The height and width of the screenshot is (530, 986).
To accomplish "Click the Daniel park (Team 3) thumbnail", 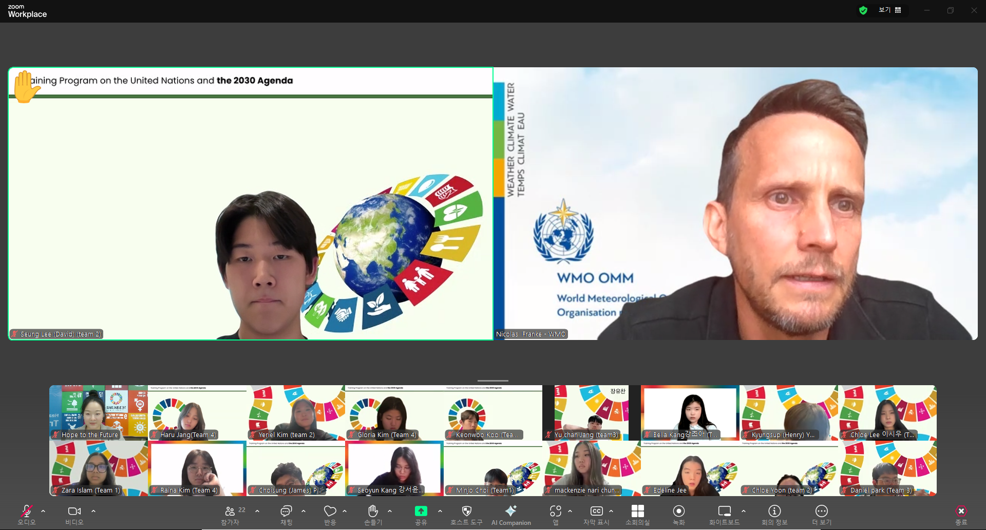I will coord(887,468).
